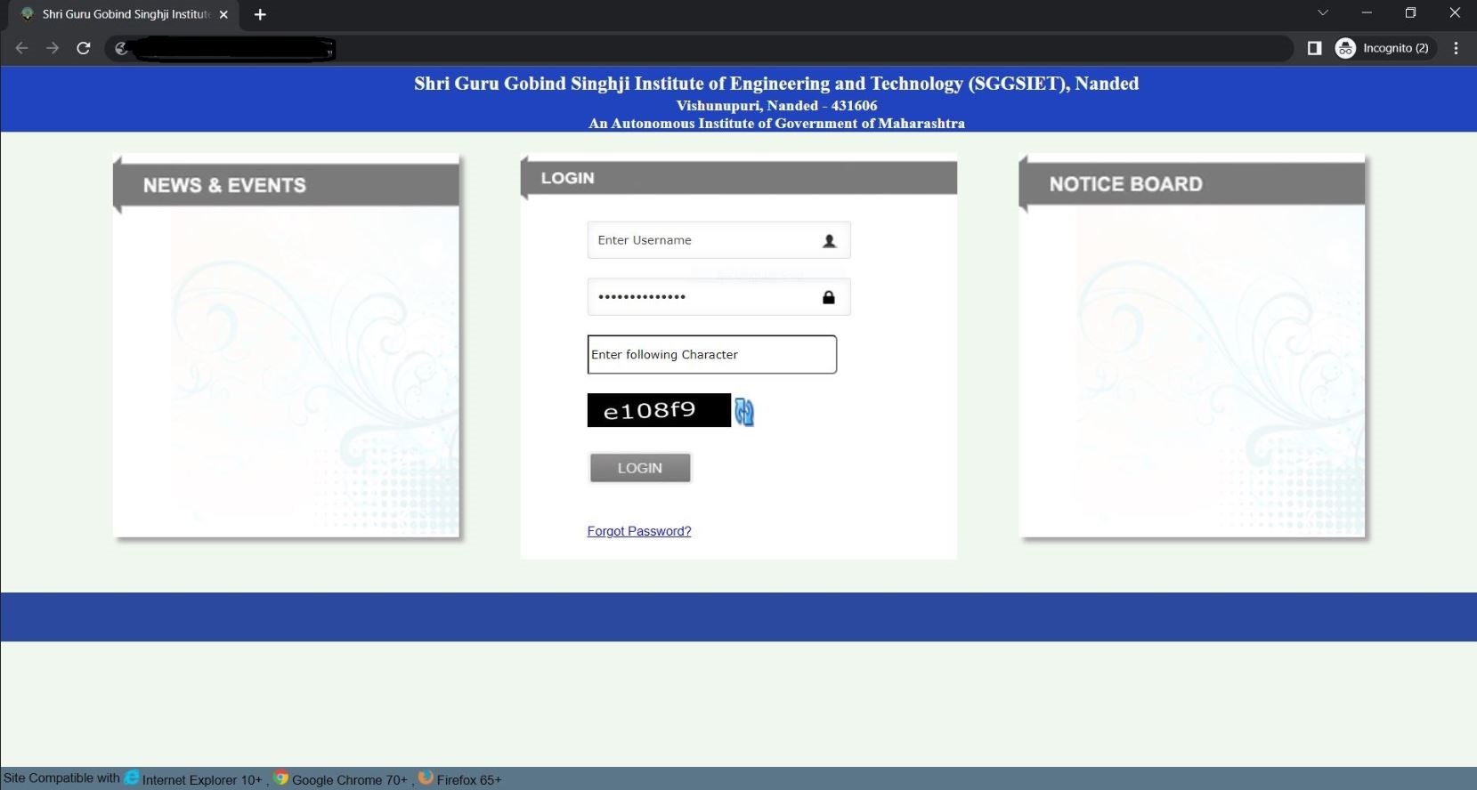Click the padlock icon in the password field
The height and width of the screenshot is (790, 1477).
tap(828, 297)
